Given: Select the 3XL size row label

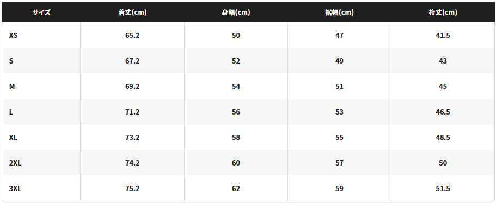Looking at the screenshot, I should point(15,188).
